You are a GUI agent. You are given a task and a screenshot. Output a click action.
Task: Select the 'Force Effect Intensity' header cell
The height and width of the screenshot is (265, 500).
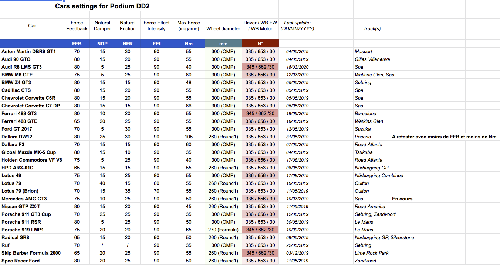(x=156, y=25)
